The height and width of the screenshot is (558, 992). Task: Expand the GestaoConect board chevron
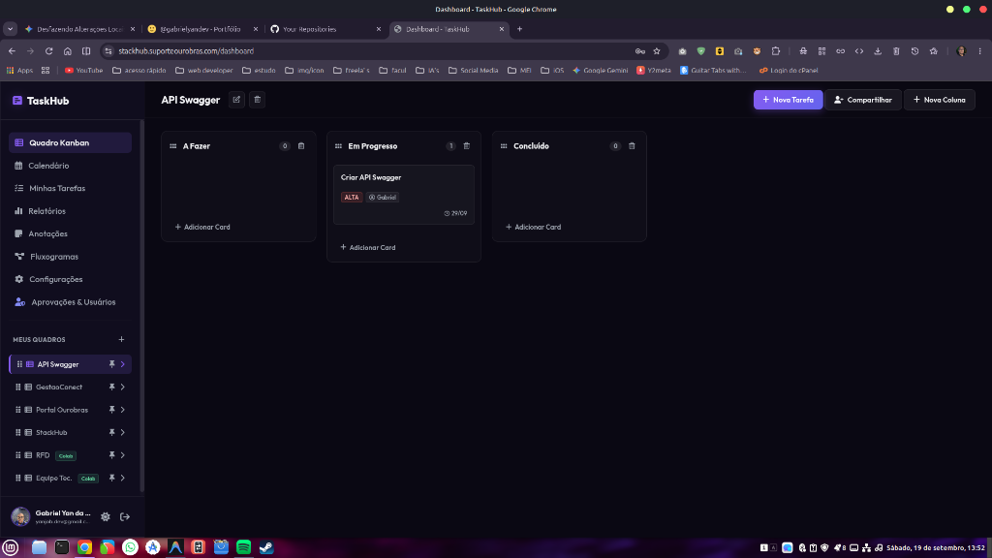123,387
